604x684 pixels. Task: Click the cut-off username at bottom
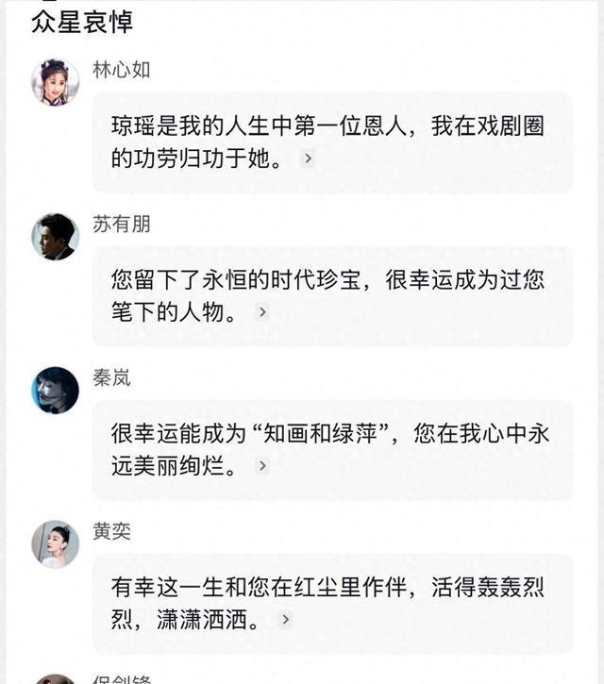121,679
